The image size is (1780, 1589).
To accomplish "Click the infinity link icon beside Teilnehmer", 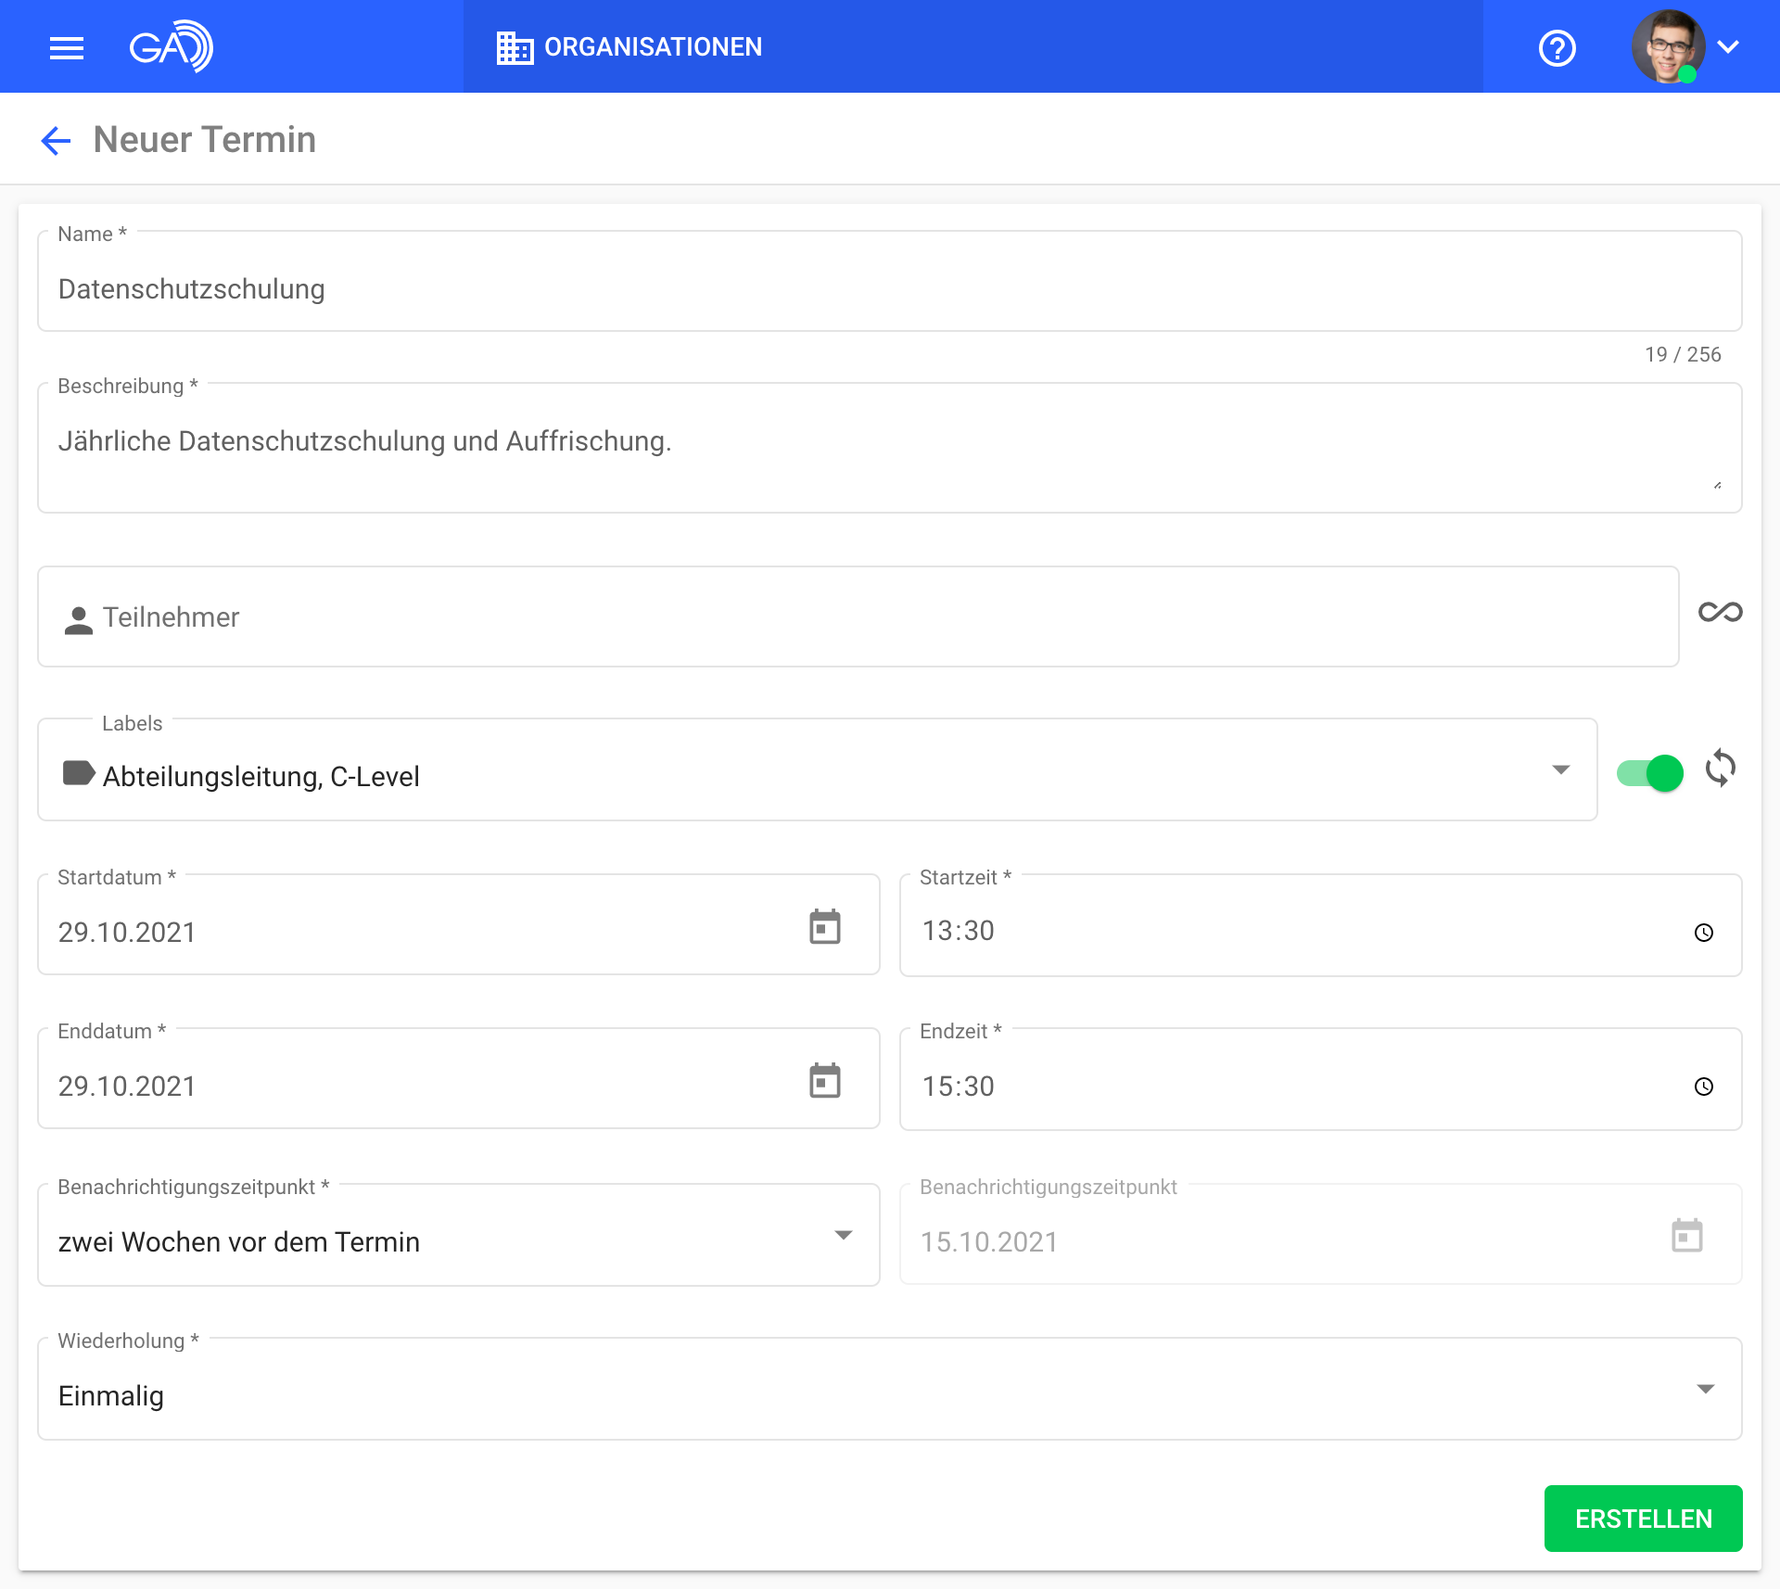I will [1720, 613].
